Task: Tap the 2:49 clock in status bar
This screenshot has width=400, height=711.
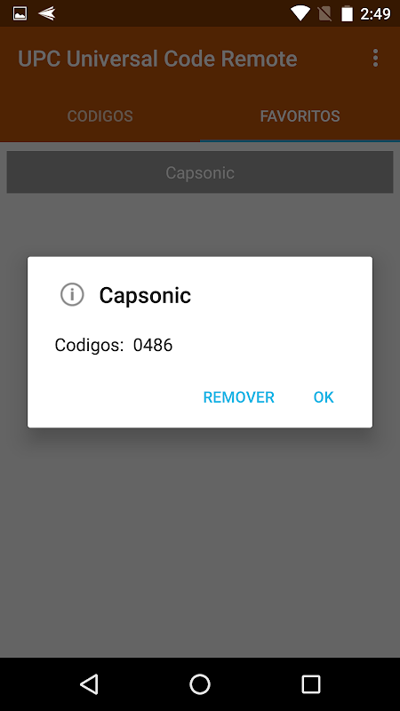Action: pyautogui.click(x=375, y=14)
